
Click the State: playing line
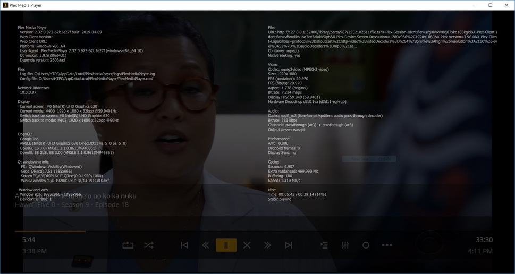280,199
